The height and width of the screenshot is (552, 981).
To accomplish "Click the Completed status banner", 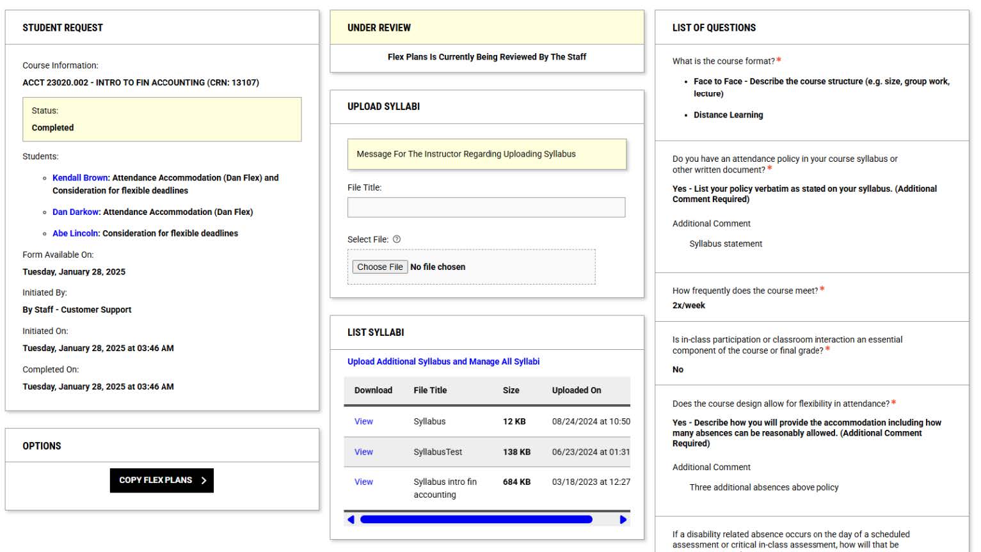I will tap(161, 119).
